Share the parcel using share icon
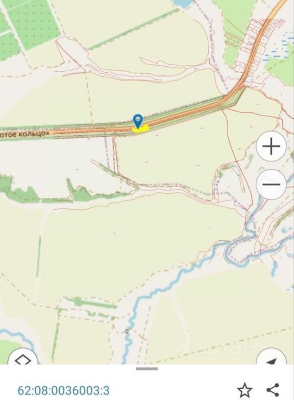 273,390
